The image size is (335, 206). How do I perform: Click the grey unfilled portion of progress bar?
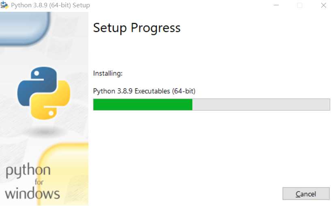(261, 105)
